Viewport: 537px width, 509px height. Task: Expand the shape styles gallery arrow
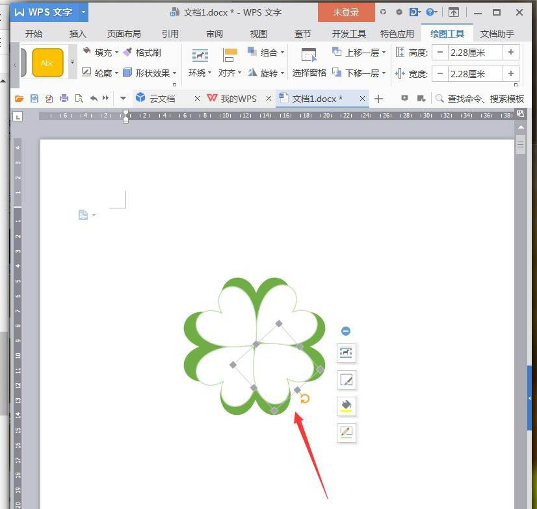click(73, 62)
